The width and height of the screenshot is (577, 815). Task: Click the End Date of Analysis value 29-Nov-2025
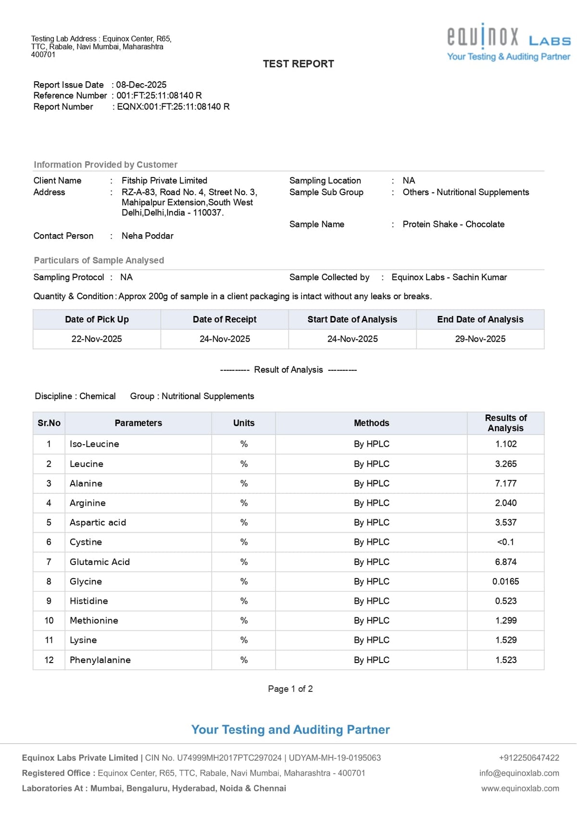480,339
